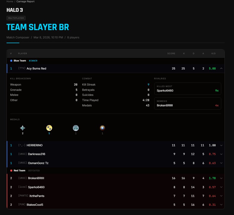The width and height of the screenshot is (234, 215).
Task: Click the HALO 3 title
Action: [15, 10]
